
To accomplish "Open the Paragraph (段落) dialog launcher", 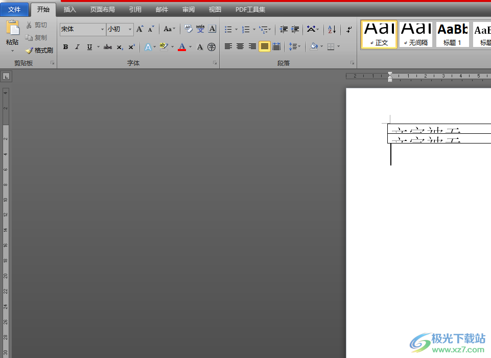I will (x=352, y=63).
